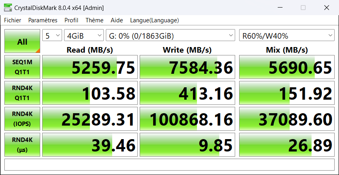Expand the 4GiB test size dropdown
This screenshot has height=175, width=339.
point(84,36)
